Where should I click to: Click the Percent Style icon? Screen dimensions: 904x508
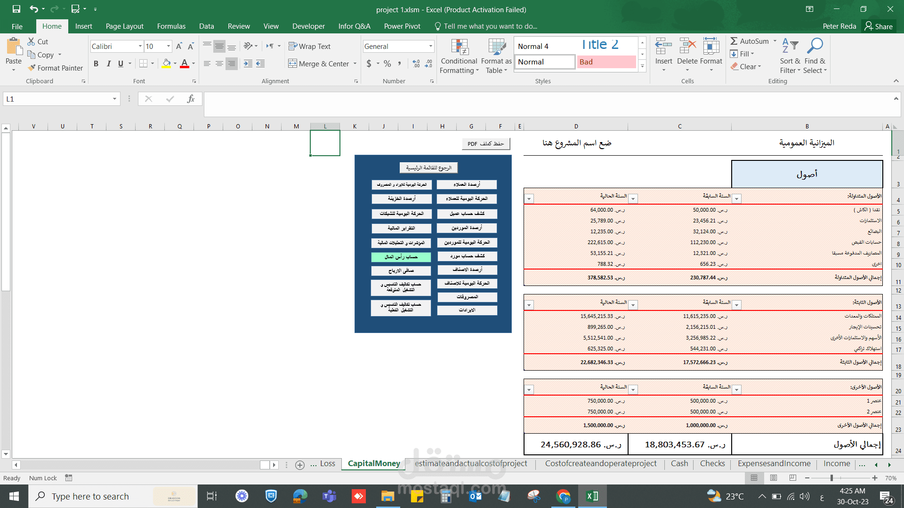point(387,63)
